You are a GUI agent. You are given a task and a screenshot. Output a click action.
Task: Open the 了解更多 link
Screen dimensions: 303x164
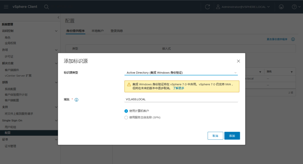click(x=178, y=88)
